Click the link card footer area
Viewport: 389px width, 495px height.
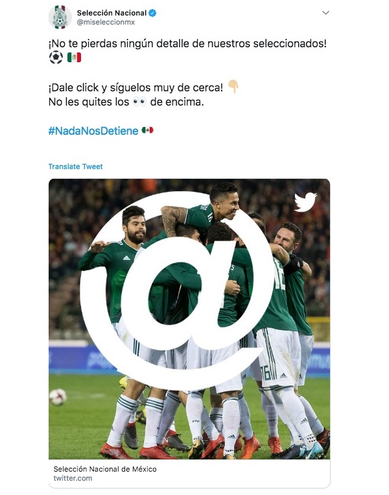pyautogui.click(x=189, y=474)
